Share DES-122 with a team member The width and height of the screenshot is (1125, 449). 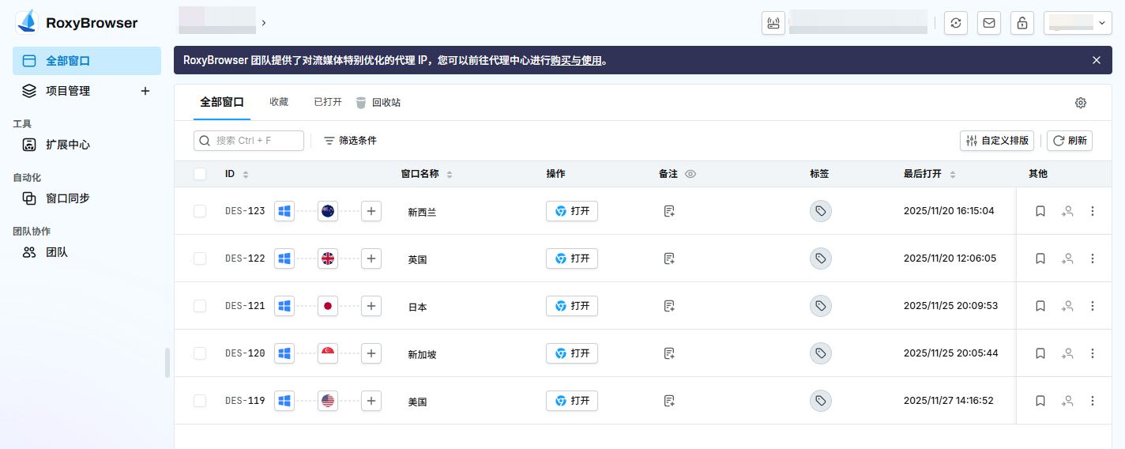pyautogui.click(x=1067, y=258)
